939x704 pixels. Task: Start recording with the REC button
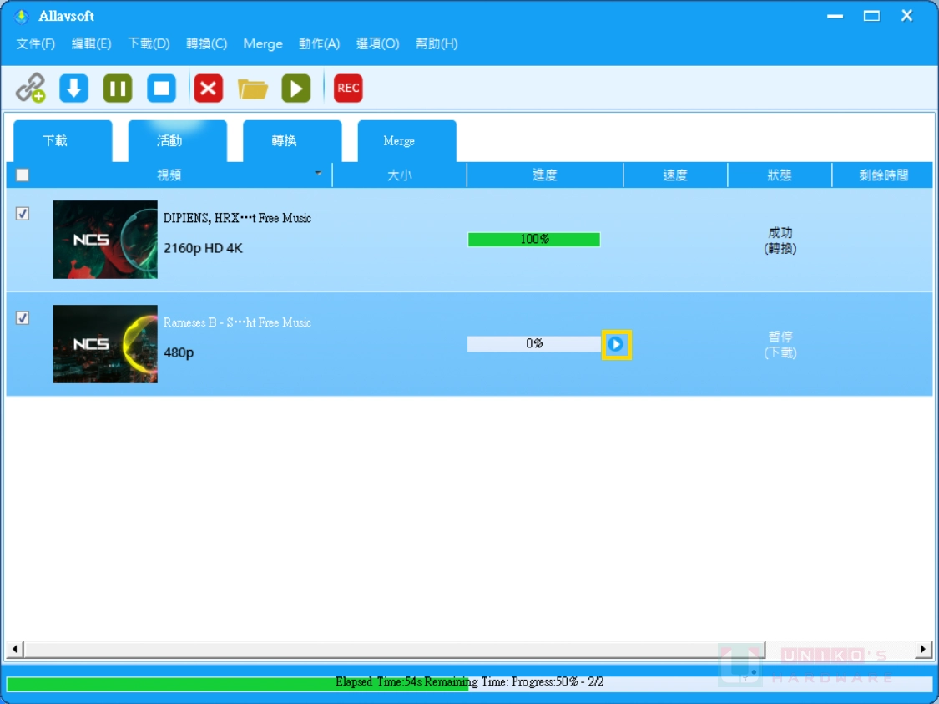point(348,88)
